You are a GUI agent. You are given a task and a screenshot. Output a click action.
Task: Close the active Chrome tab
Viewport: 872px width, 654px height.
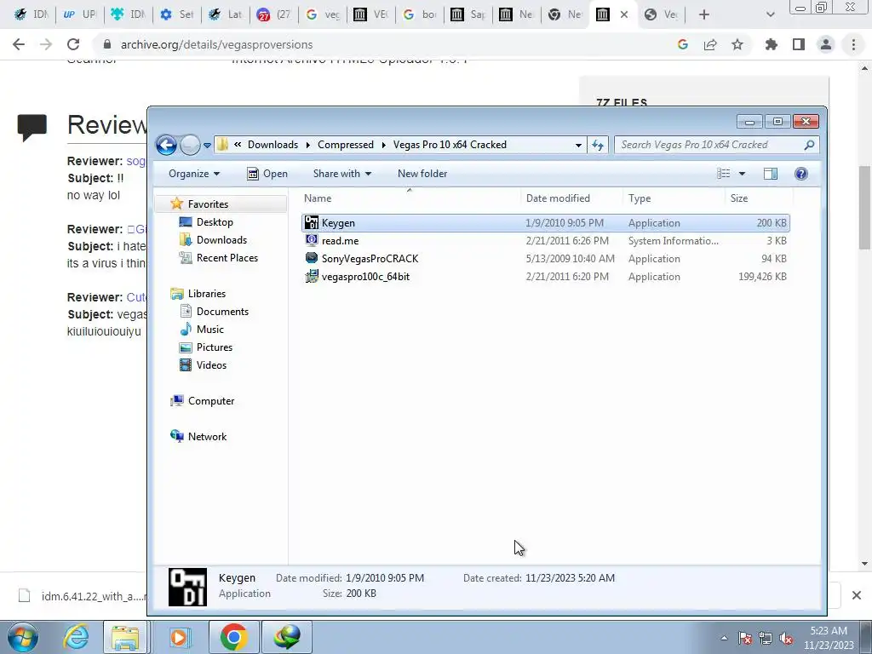click(624, 14)
